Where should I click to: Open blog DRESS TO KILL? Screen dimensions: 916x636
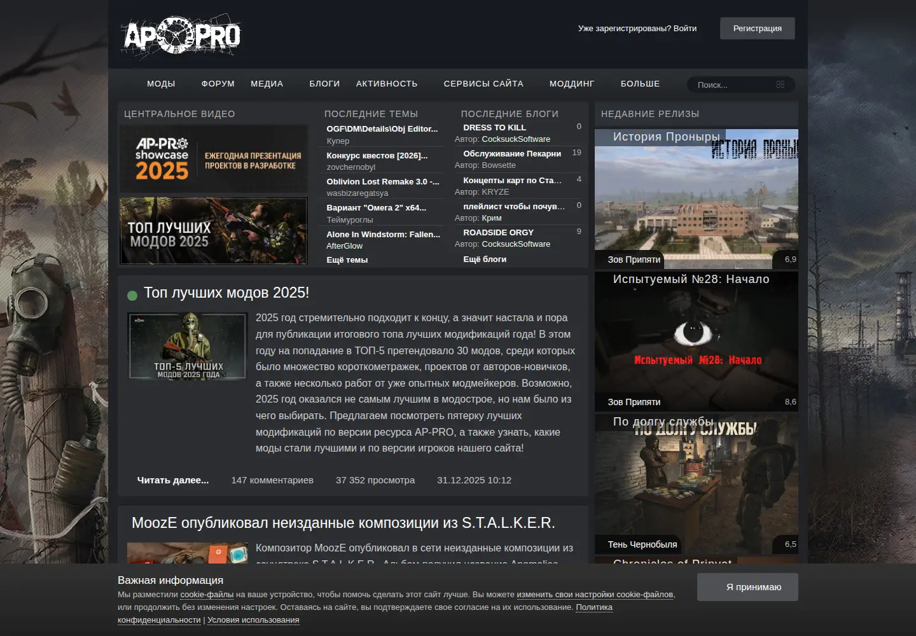[x=495, y=127]
